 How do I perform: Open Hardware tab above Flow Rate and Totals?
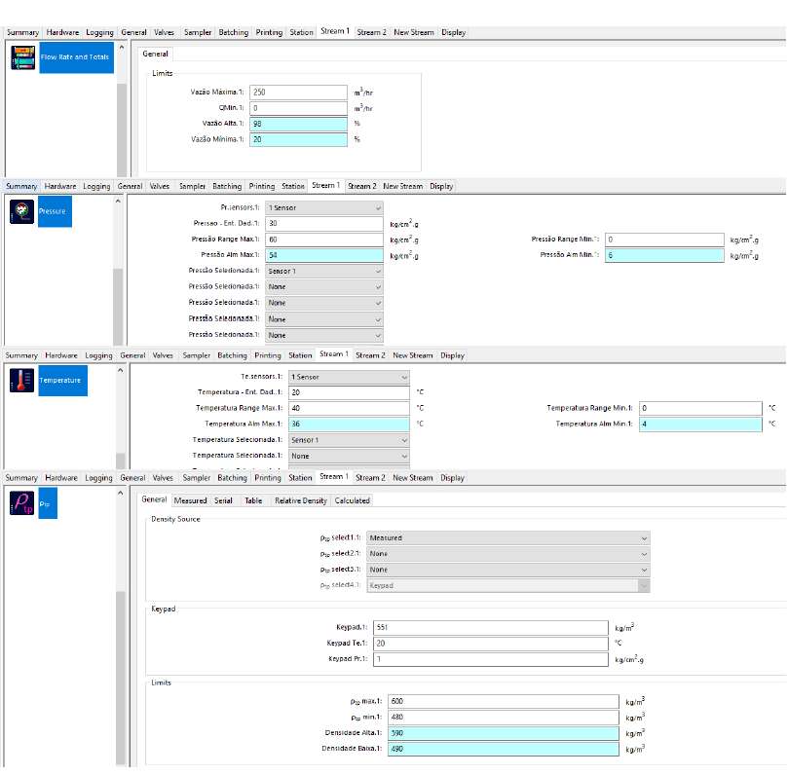[62, 32]
